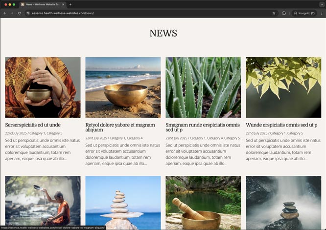
Task: Open article 'Serserspiciatis ed ut unde'
Action: tap(33, 125)
